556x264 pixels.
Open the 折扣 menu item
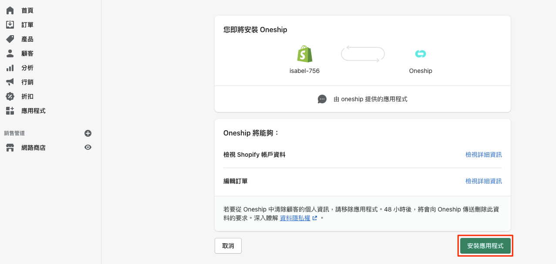pos(27,96)
